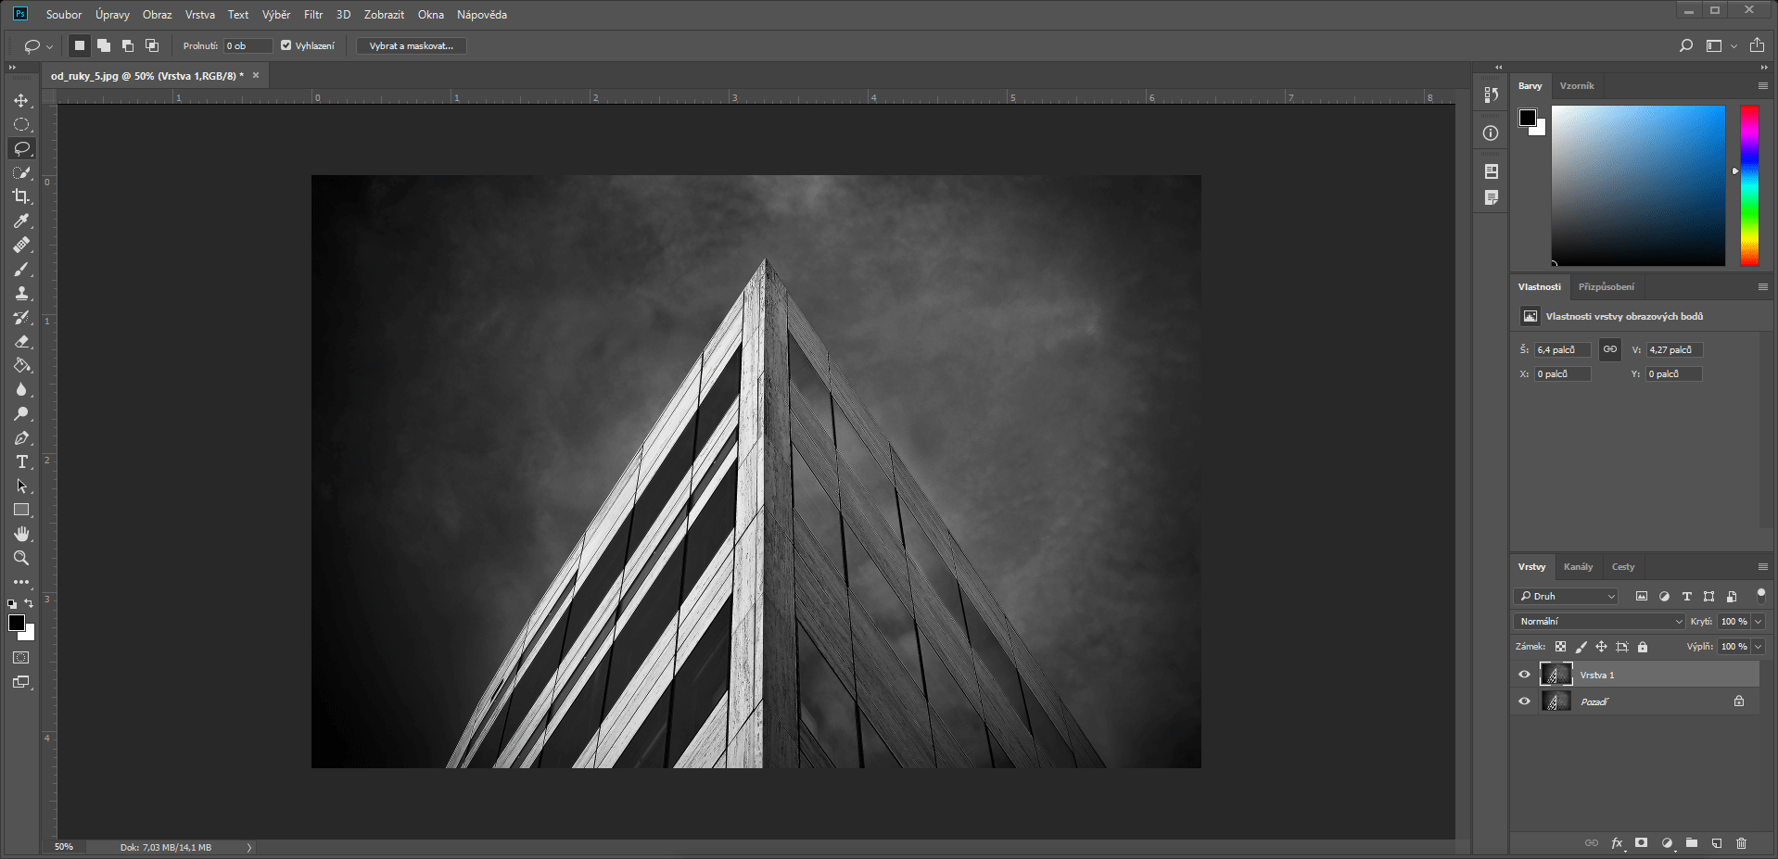Delete the selected layer via trash icon

click(1740, 843)
